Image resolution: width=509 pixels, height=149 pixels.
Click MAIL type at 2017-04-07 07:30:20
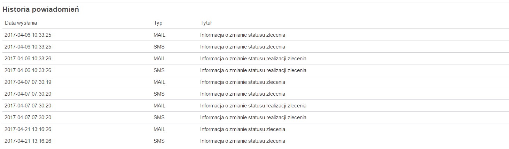(x=159, y=106)
